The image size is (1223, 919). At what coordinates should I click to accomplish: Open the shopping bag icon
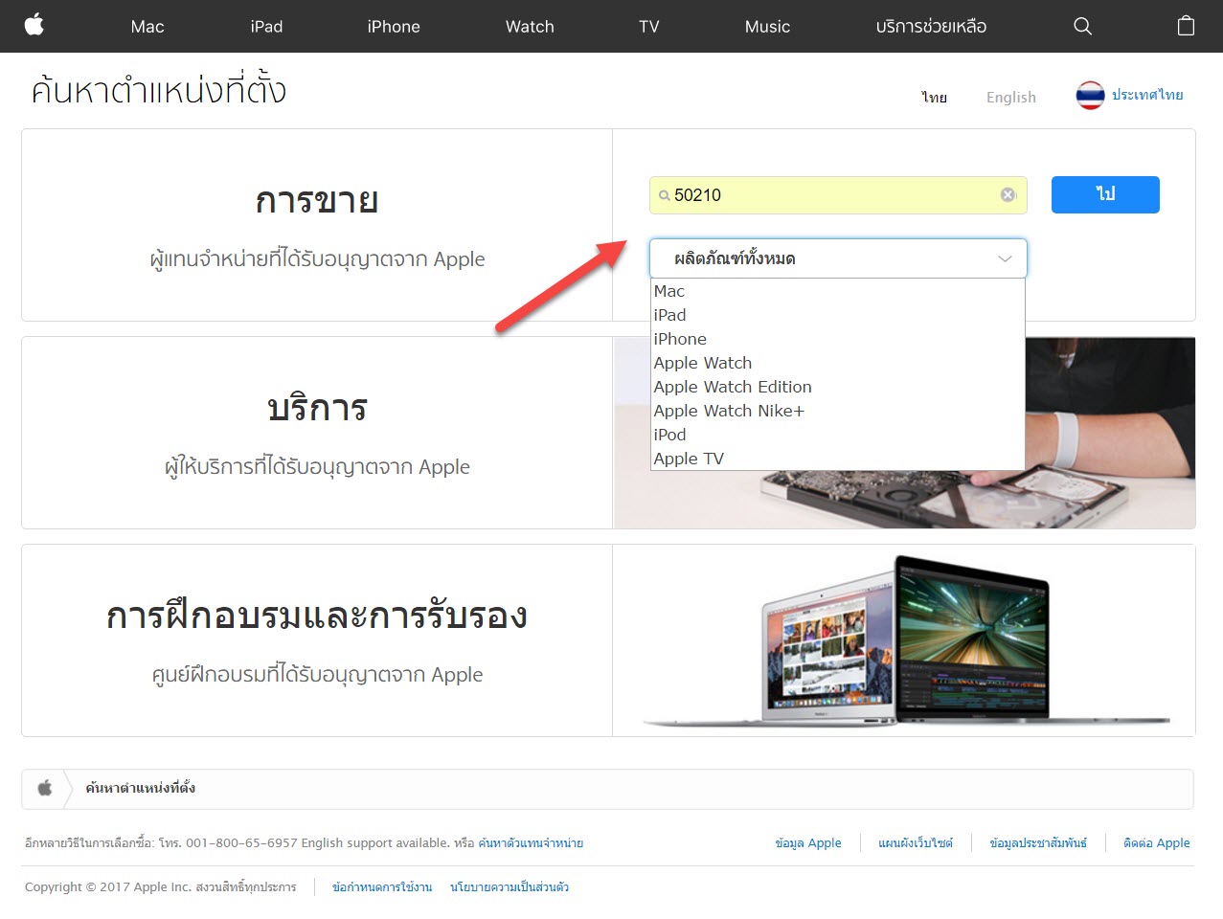tap(1186, 26)
